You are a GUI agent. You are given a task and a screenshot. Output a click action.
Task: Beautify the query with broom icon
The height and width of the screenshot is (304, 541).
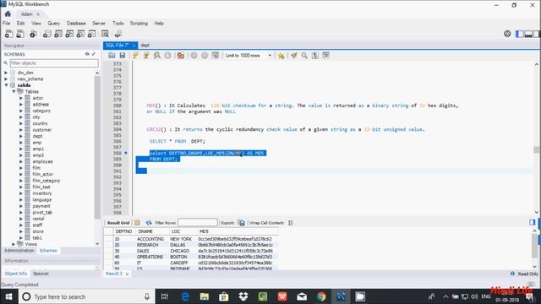point(293,56)
